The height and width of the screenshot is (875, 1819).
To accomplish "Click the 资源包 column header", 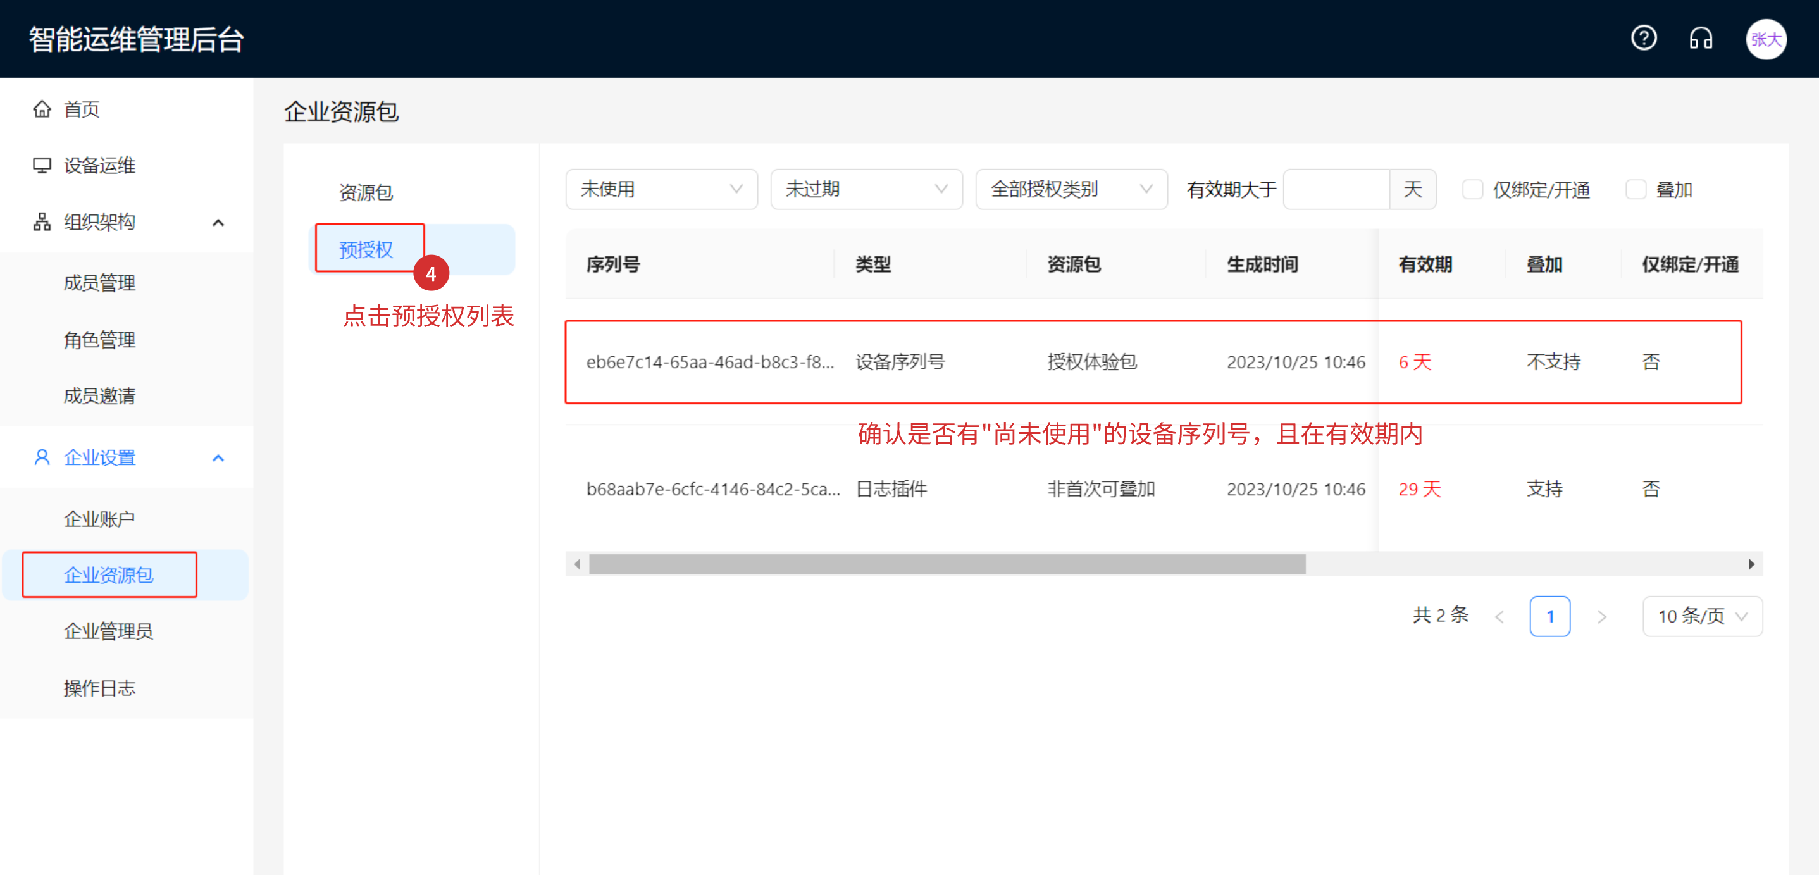I will 1073,265.
